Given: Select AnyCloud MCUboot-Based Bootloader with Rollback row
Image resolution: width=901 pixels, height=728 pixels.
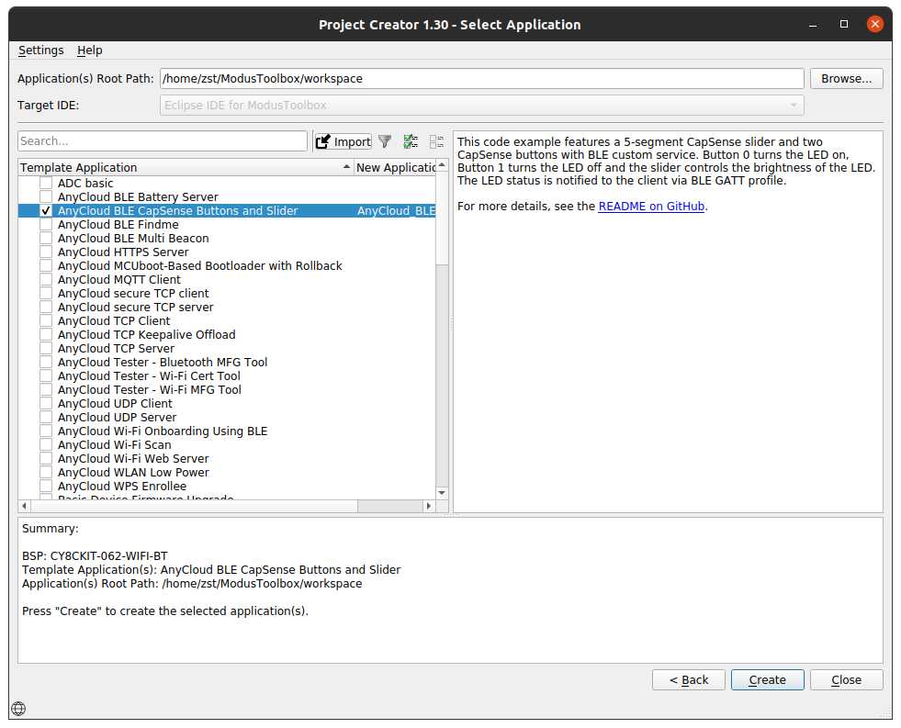Looking at the screenshot, I should tap(227, 266).
